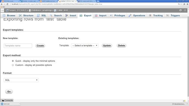Open the browser menu icon
189x106 pixels.
[x=188, y=4]
